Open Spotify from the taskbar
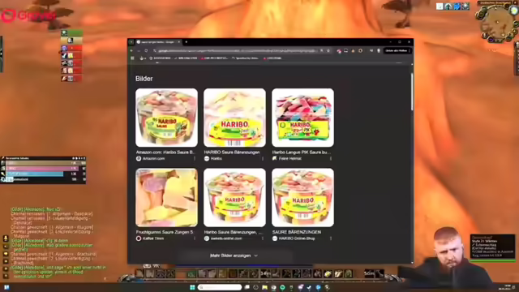Image resolution: width=519 pixels, height=292 pixels. pyautogui.click(x=282, y=287)
